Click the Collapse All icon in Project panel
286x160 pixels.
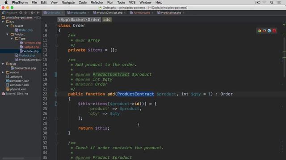click(x=25, y=13)
